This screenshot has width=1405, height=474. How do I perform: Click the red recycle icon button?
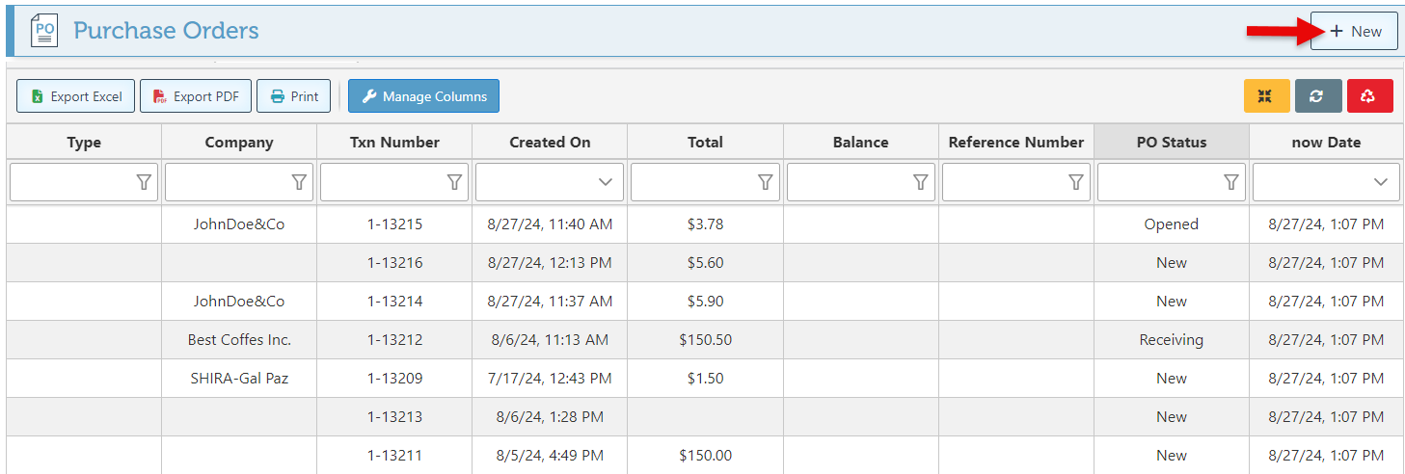click(x=1369, y=96)
